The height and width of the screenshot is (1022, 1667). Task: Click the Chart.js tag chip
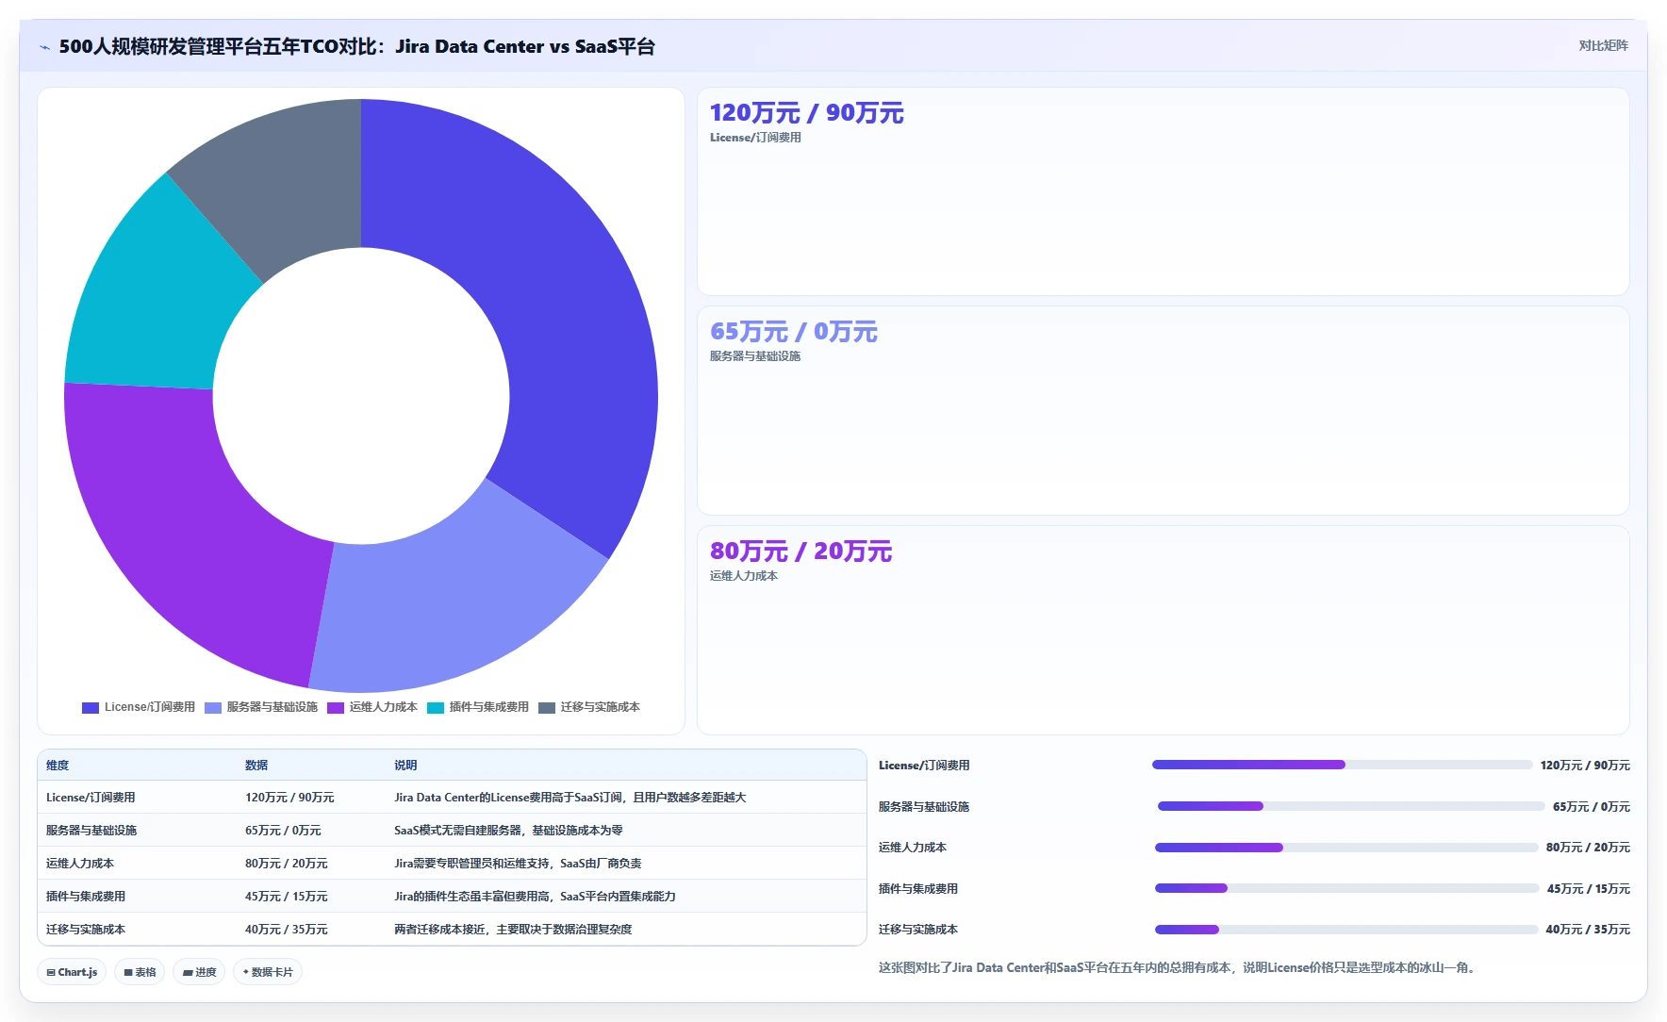(72, 972)
